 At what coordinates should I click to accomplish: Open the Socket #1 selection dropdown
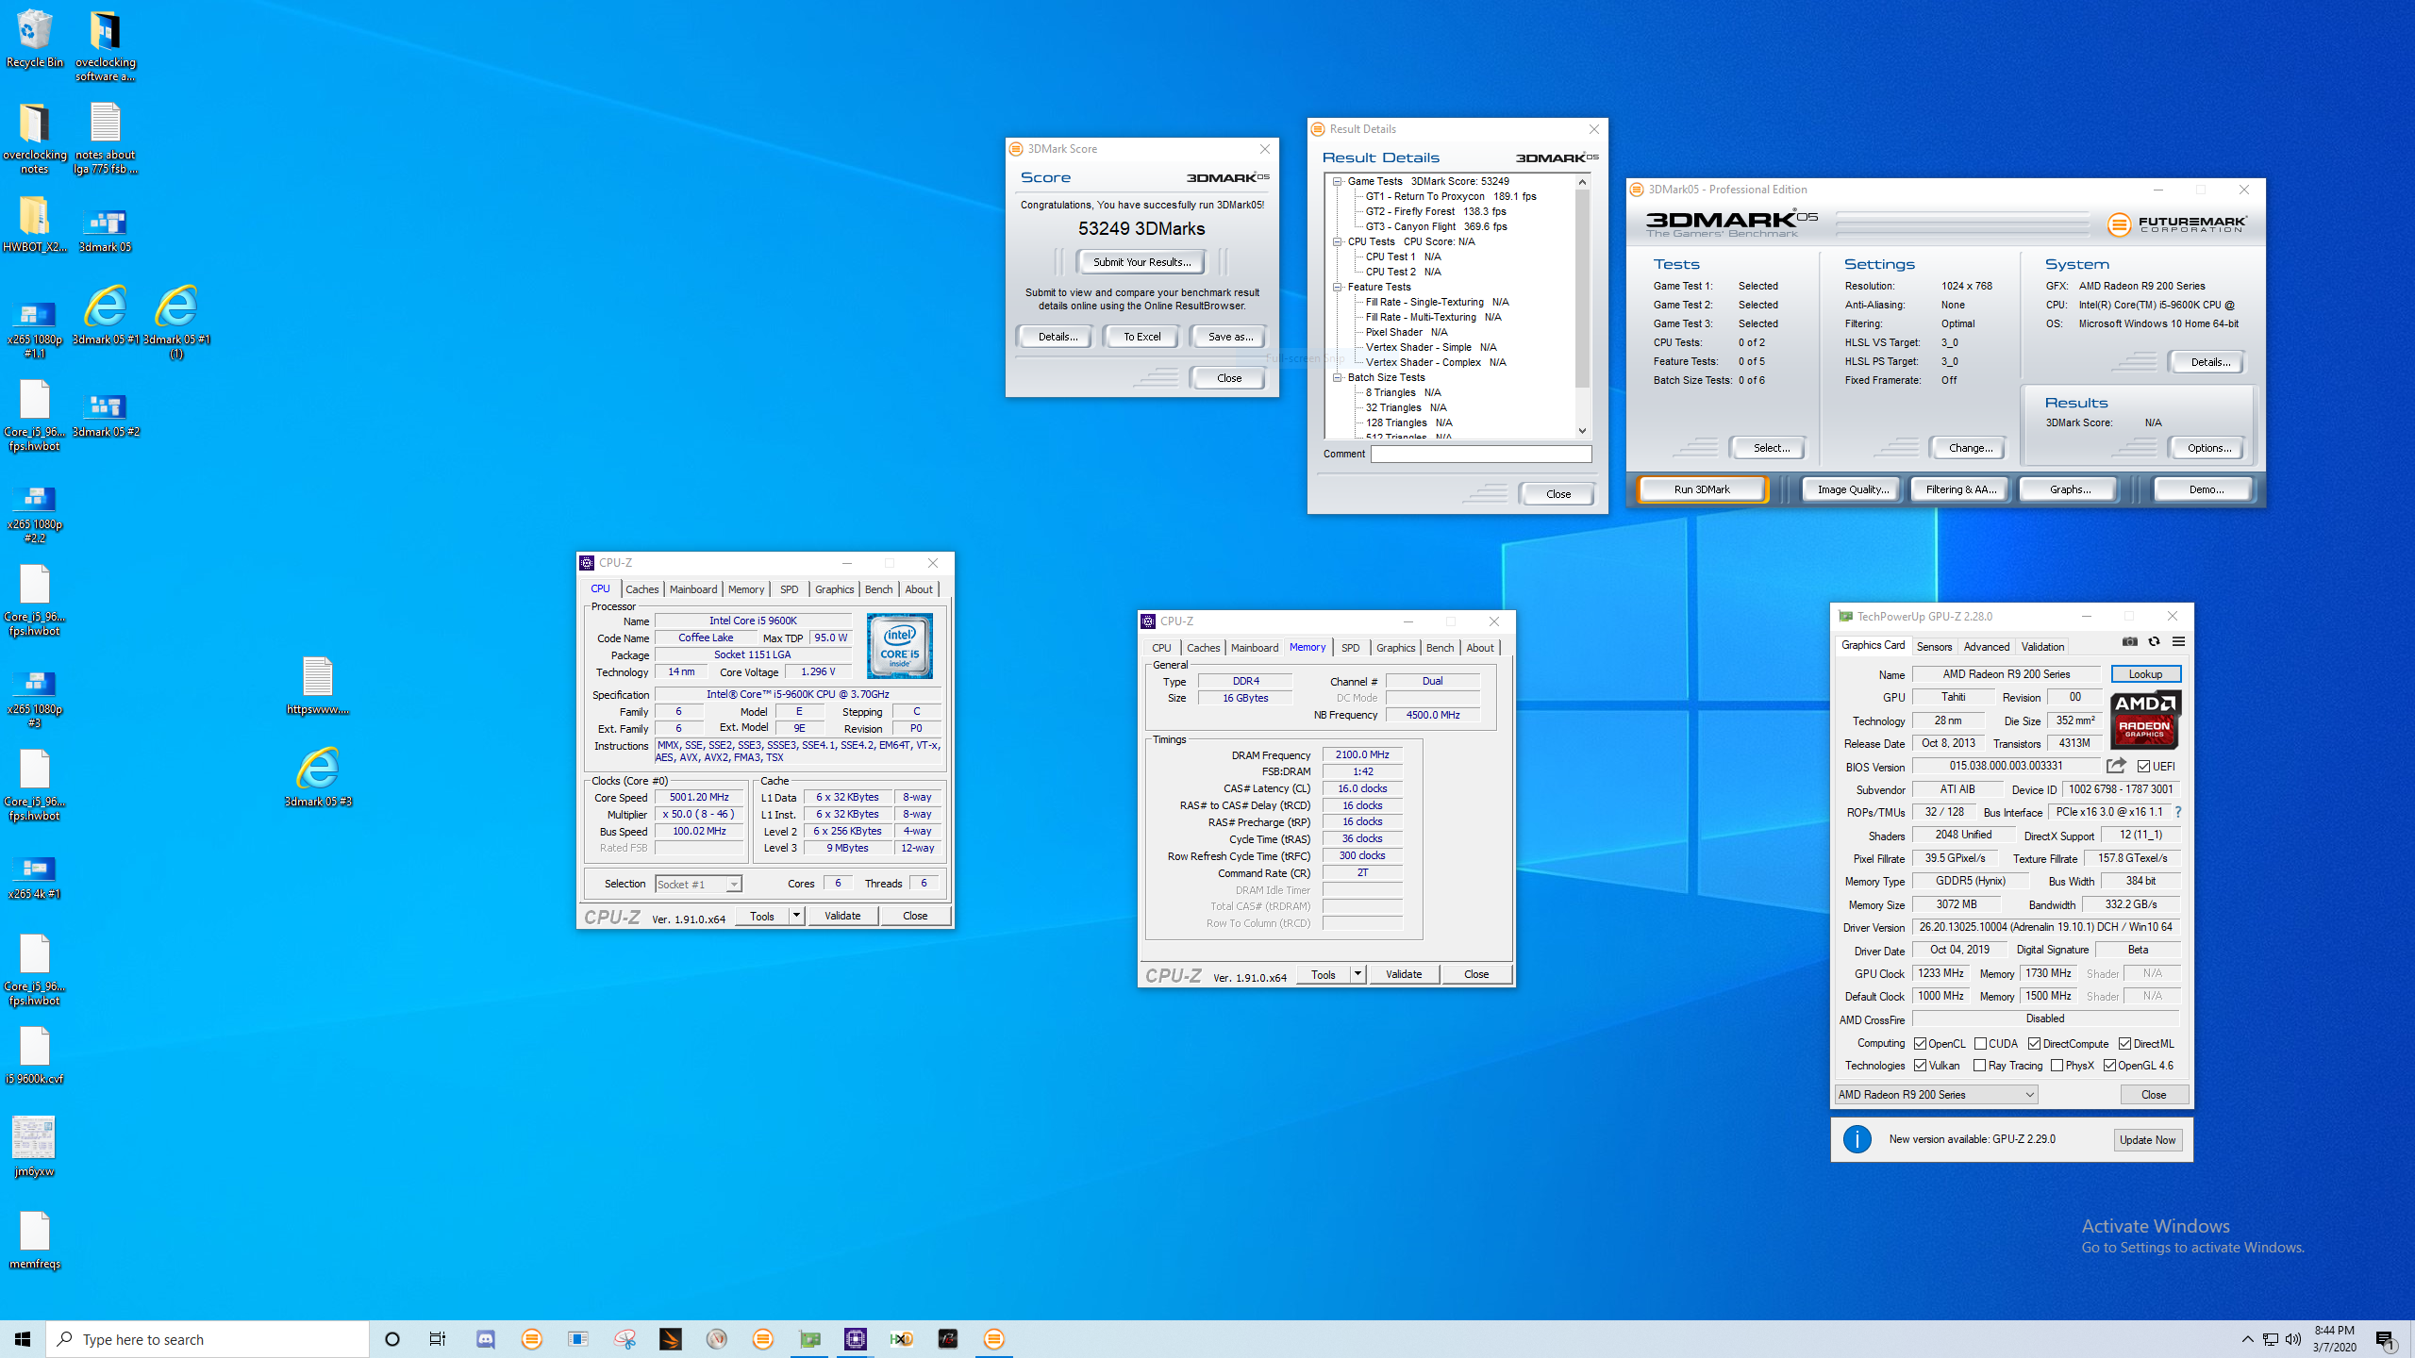click(x=698, y=885)
